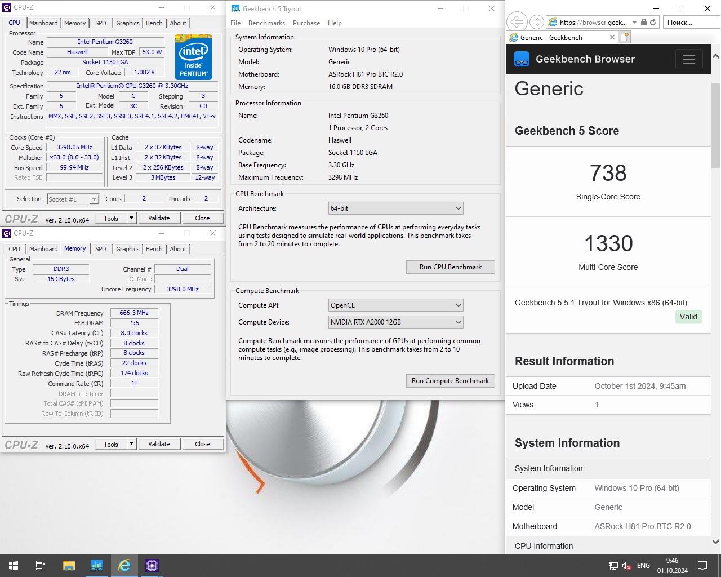Viewport: 721px width, 577px height.
Task: Click the DRAM Frequency 666.3 MHz field
Action: 134,313
